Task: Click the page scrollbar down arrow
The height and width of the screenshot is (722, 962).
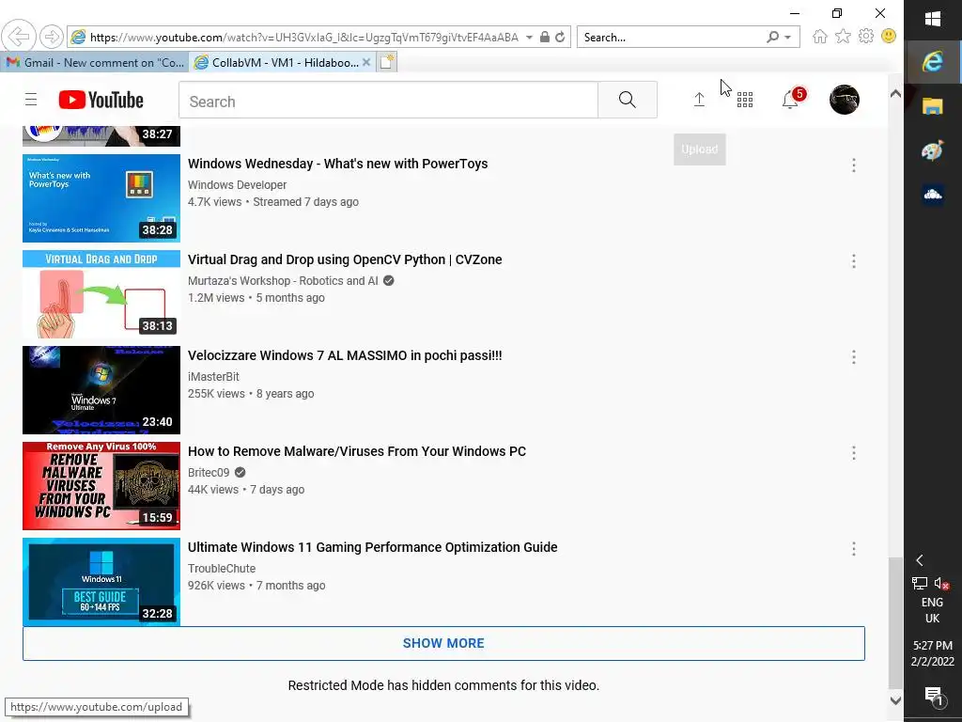Action: (x=895, y=700)
